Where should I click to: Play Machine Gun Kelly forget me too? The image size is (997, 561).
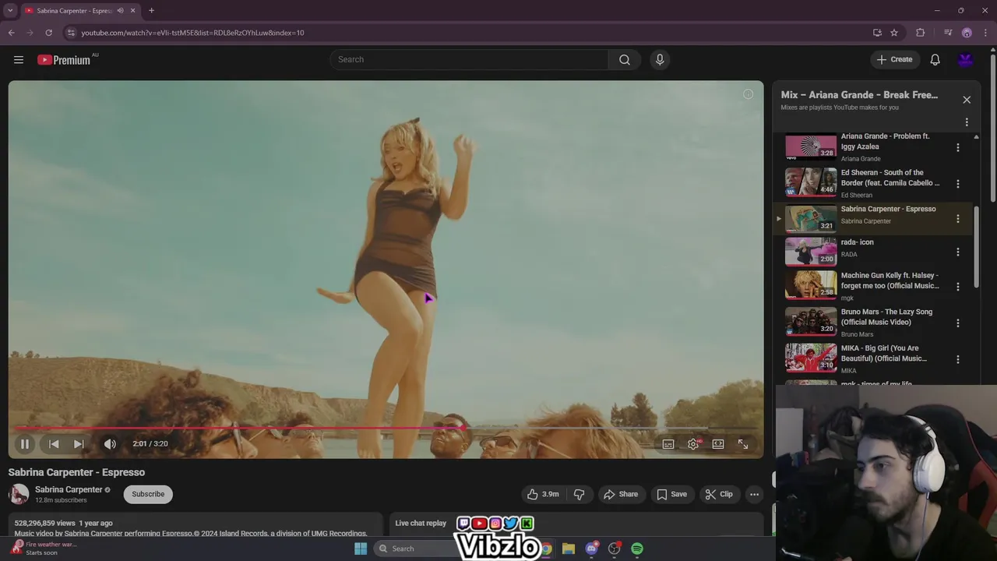[811, 285]
